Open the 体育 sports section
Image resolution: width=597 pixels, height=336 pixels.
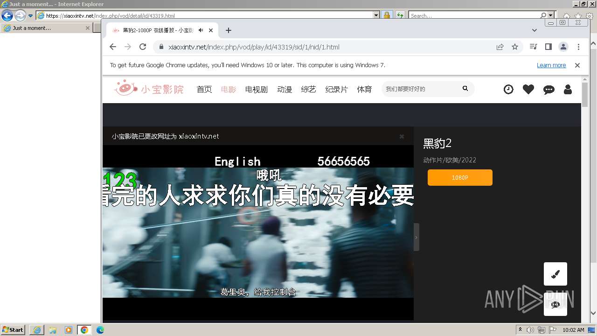coord(365,89)
